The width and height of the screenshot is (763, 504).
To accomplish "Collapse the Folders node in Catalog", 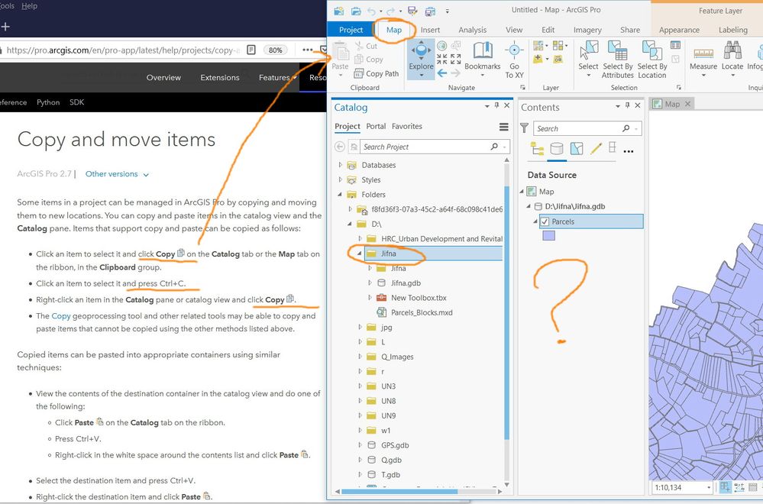I will 340,195.
